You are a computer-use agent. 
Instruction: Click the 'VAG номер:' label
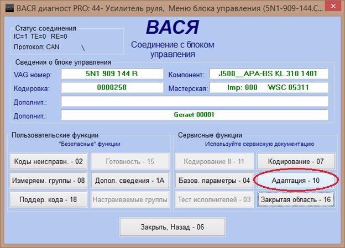(33, 75)
